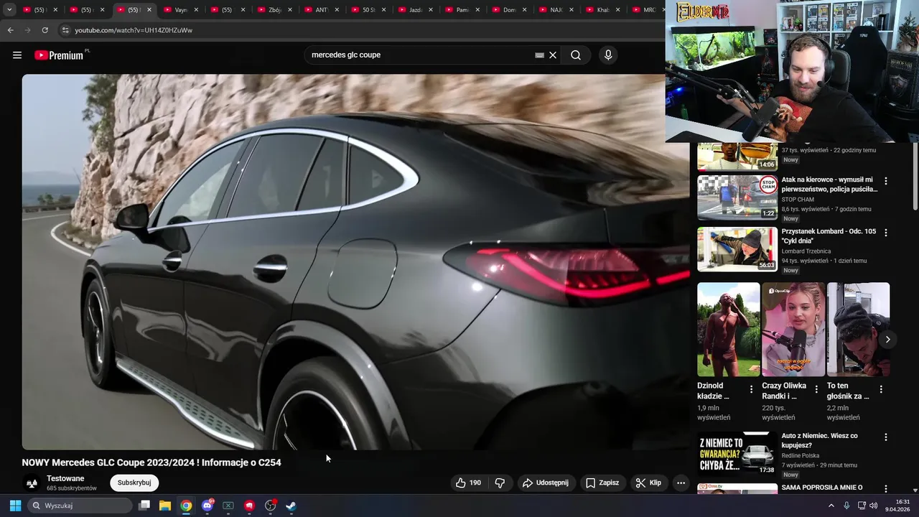The image size is (919, 517).
Task: Open options for 'Przystanek Lombard' video
Action: [x=885, y=233]
